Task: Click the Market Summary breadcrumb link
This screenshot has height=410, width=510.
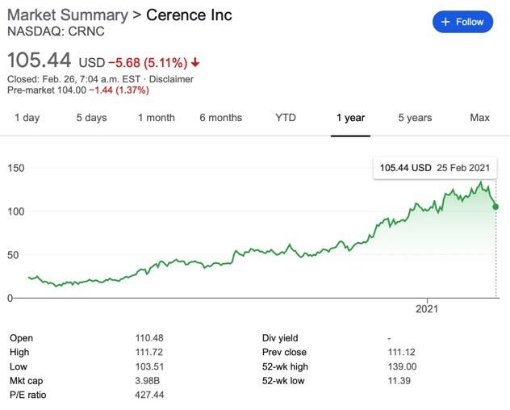Action: click(x=67, y=15)
